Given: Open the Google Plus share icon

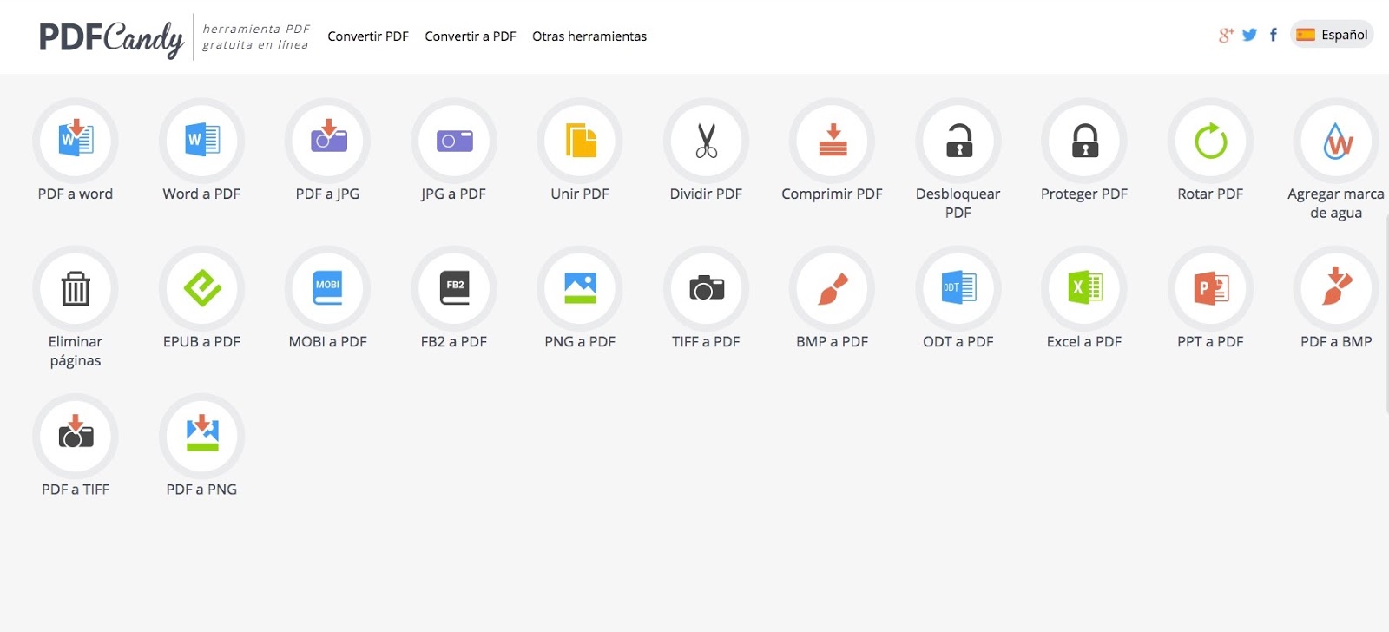Looking at the screenshot, I should coord(1226,35).
